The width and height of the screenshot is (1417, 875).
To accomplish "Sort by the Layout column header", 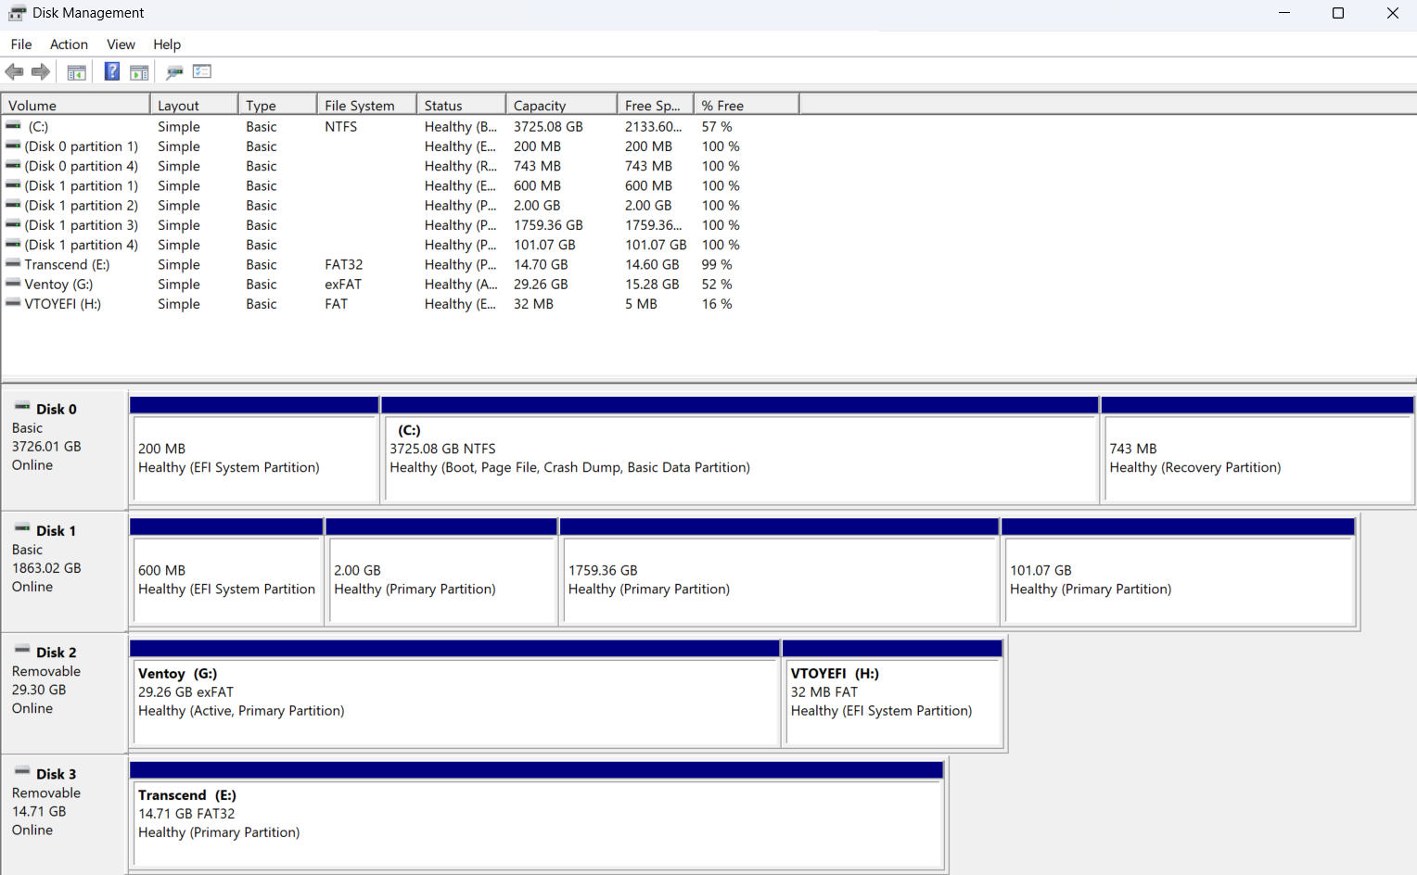I will tap(194, 105).
